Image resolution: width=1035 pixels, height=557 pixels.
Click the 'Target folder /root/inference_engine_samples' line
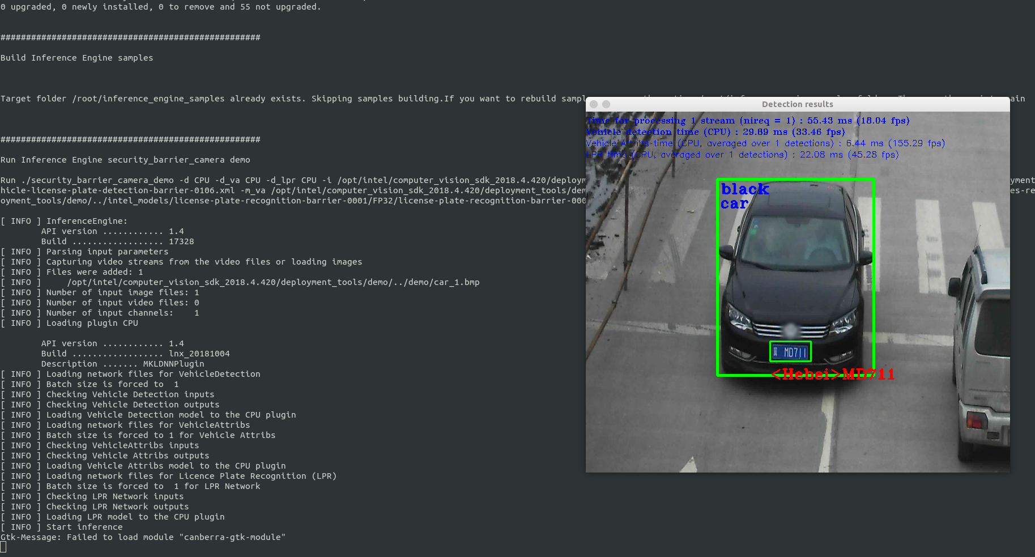(x=293, y=99)
